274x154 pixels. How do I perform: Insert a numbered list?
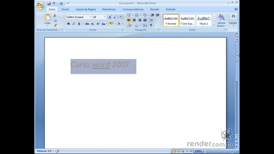point(137,15)
